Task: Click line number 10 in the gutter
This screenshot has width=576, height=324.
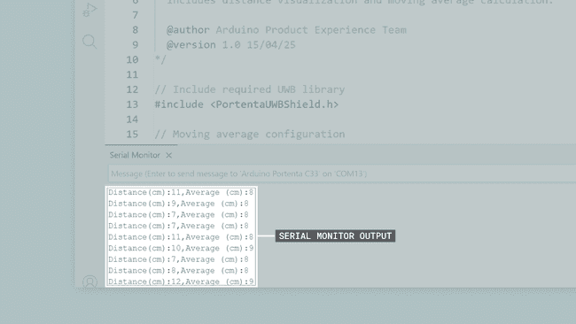Action: click(x=132, y=60)
